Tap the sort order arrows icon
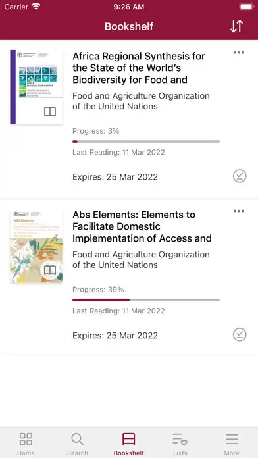Viewport: 258px width, 458px height. pos(236,26)
